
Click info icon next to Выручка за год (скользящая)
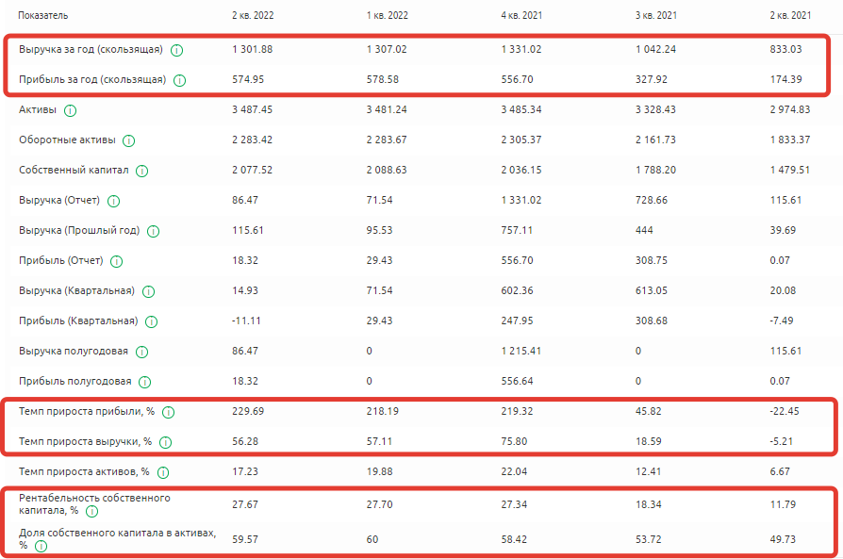176,50
